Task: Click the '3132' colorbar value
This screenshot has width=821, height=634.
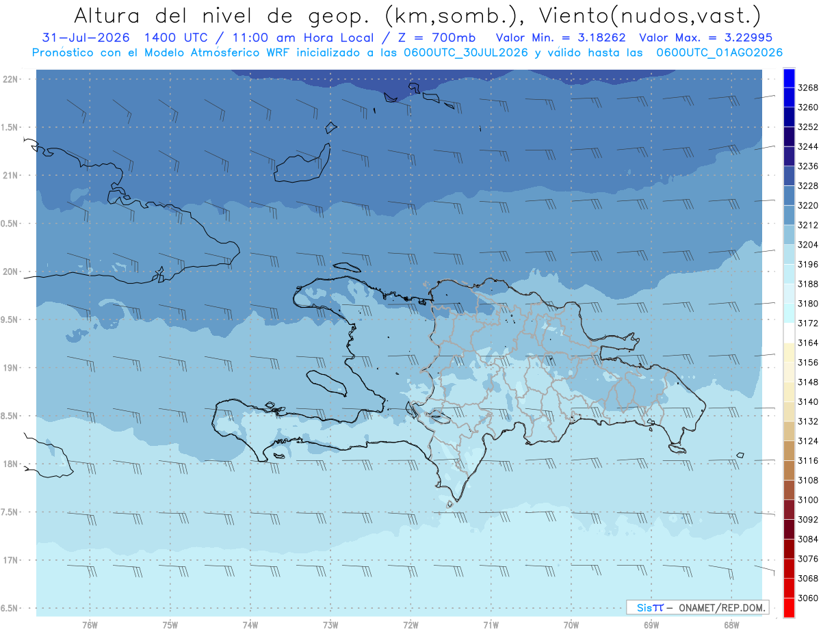Action: tap(808, 421)
